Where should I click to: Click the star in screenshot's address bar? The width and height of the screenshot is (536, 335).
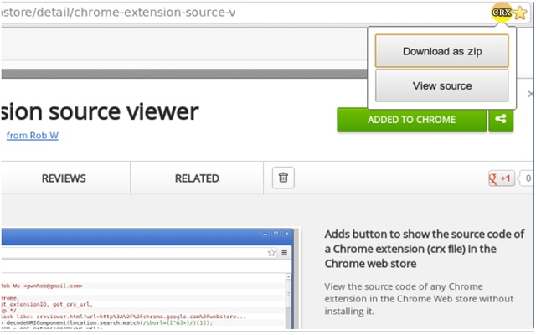pos(271,253)
